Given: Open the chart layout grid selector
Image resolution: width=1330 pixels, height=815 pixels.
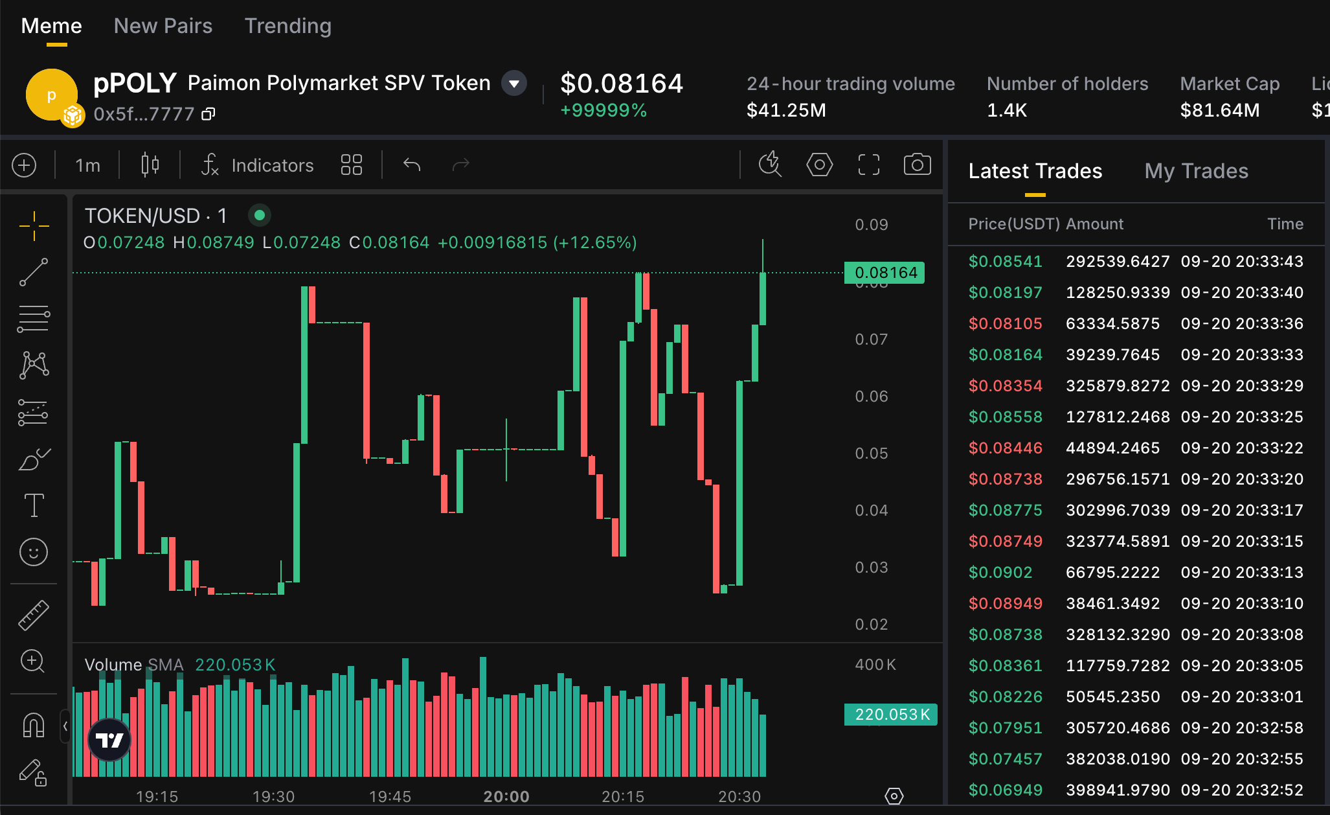Looking at the screenshot, I should coord(352,165).
